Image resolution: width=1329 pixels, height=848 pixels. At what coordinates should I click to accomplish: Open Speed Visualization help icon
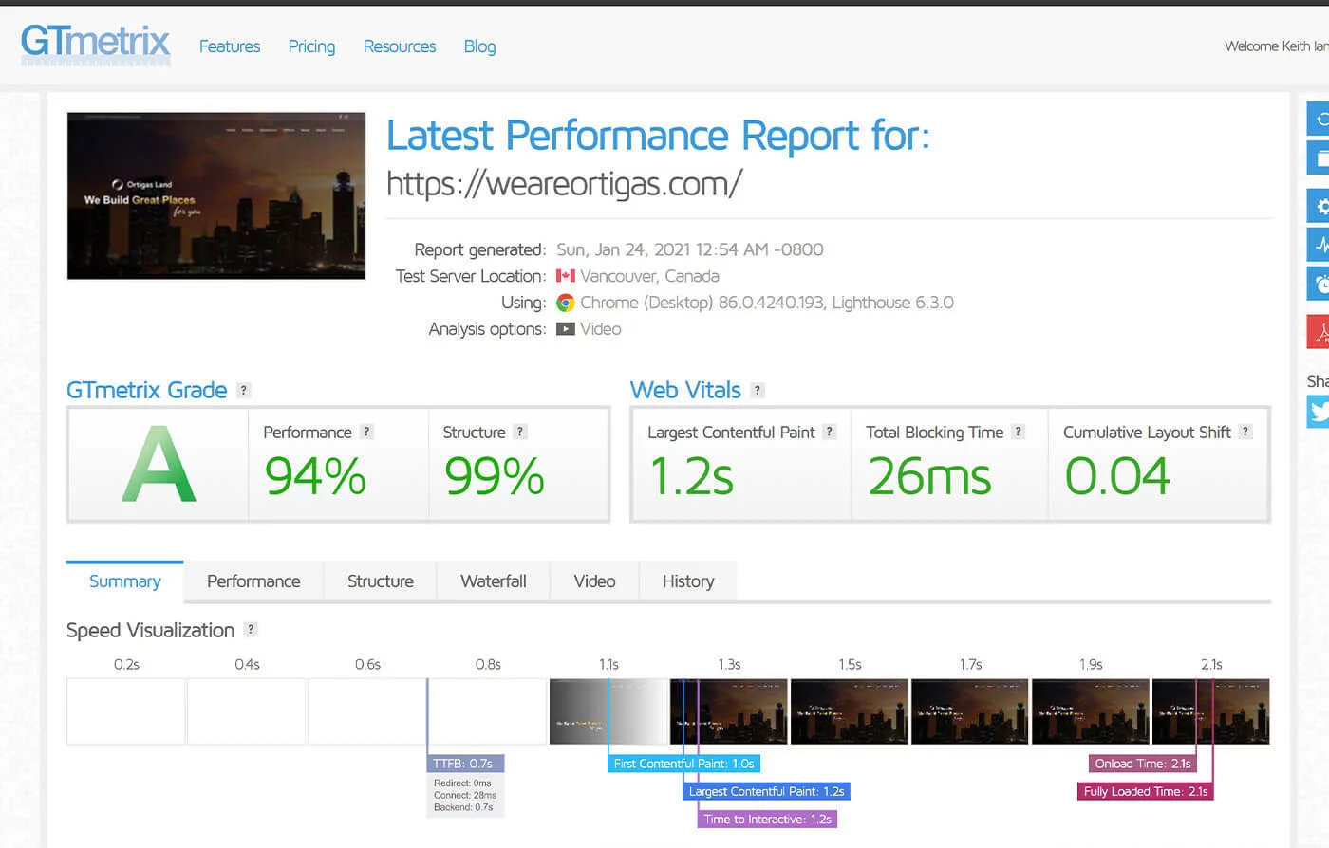(251, 629)
